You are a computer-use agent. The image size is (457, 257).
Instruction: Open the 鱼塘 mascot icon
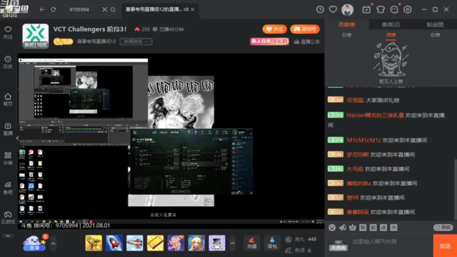pyautogui.click(x=34, y=243)
